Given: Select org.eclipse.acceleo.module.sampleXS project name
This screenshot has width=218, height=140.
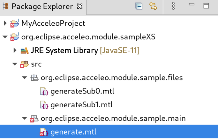Looking at the screenshot, I should 88,37.
